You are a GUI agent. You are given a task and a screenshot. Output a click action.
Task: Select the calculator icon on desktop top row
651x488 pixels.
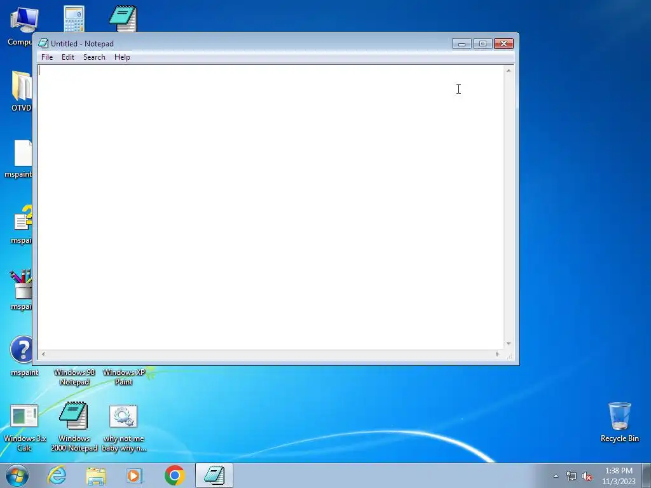pos(74,18)
